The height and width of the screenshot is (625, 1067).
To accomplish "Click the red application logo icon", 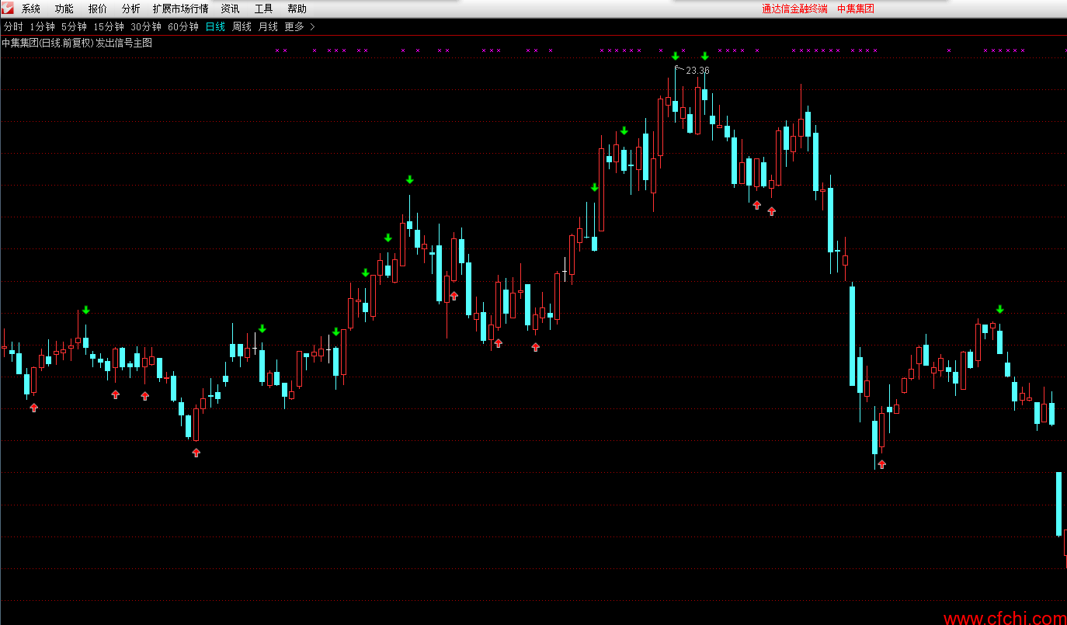I will point(8,8).
